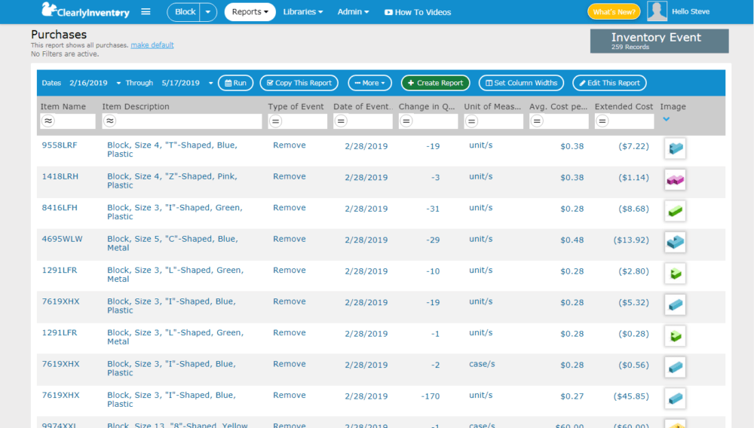Click the make default link
The image size is (754, 428).
152,45
